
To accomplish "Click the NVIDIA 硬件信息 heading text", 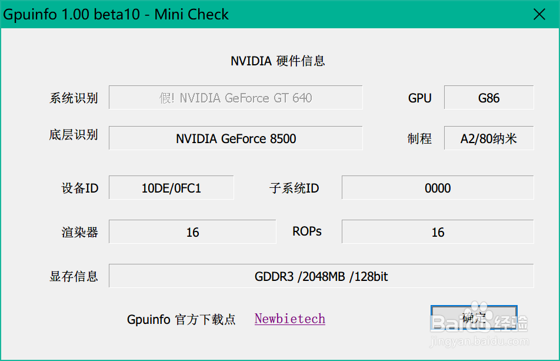I will 278,61.
